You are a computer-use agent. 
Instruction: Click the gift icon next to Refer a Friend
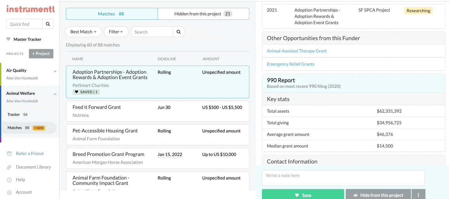[x=9, y=153]
